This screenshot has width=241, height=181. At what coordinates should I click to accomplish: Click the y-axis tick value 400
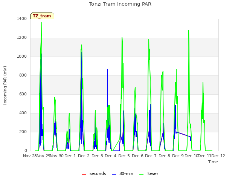pos(23,113)
